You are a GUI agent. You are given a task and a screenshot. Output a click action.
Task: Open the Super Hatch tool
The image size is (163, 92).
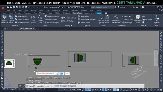[x=107, y=19]
